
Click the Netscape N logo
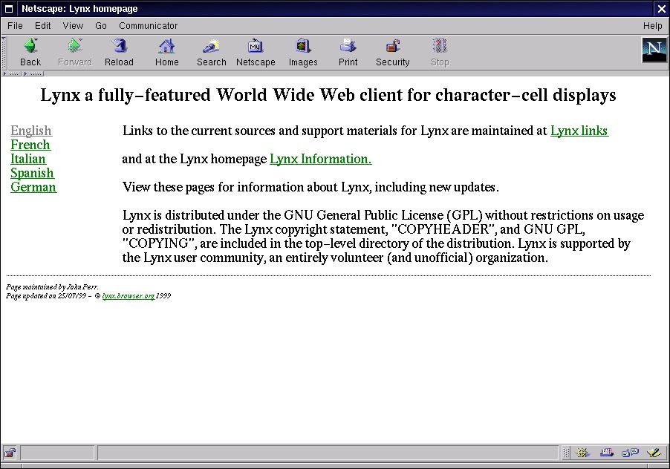pos(654,50)
